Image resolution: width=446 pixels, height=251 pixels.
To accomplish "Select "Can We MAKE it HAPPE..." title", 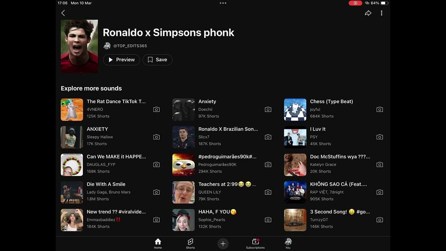I will pyautogui.click(x=116, y=157).
